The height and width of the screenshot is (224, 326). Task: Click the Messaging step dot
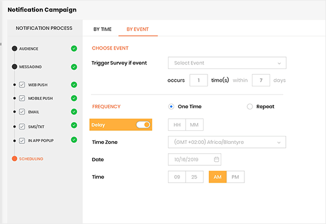[14, 67]
